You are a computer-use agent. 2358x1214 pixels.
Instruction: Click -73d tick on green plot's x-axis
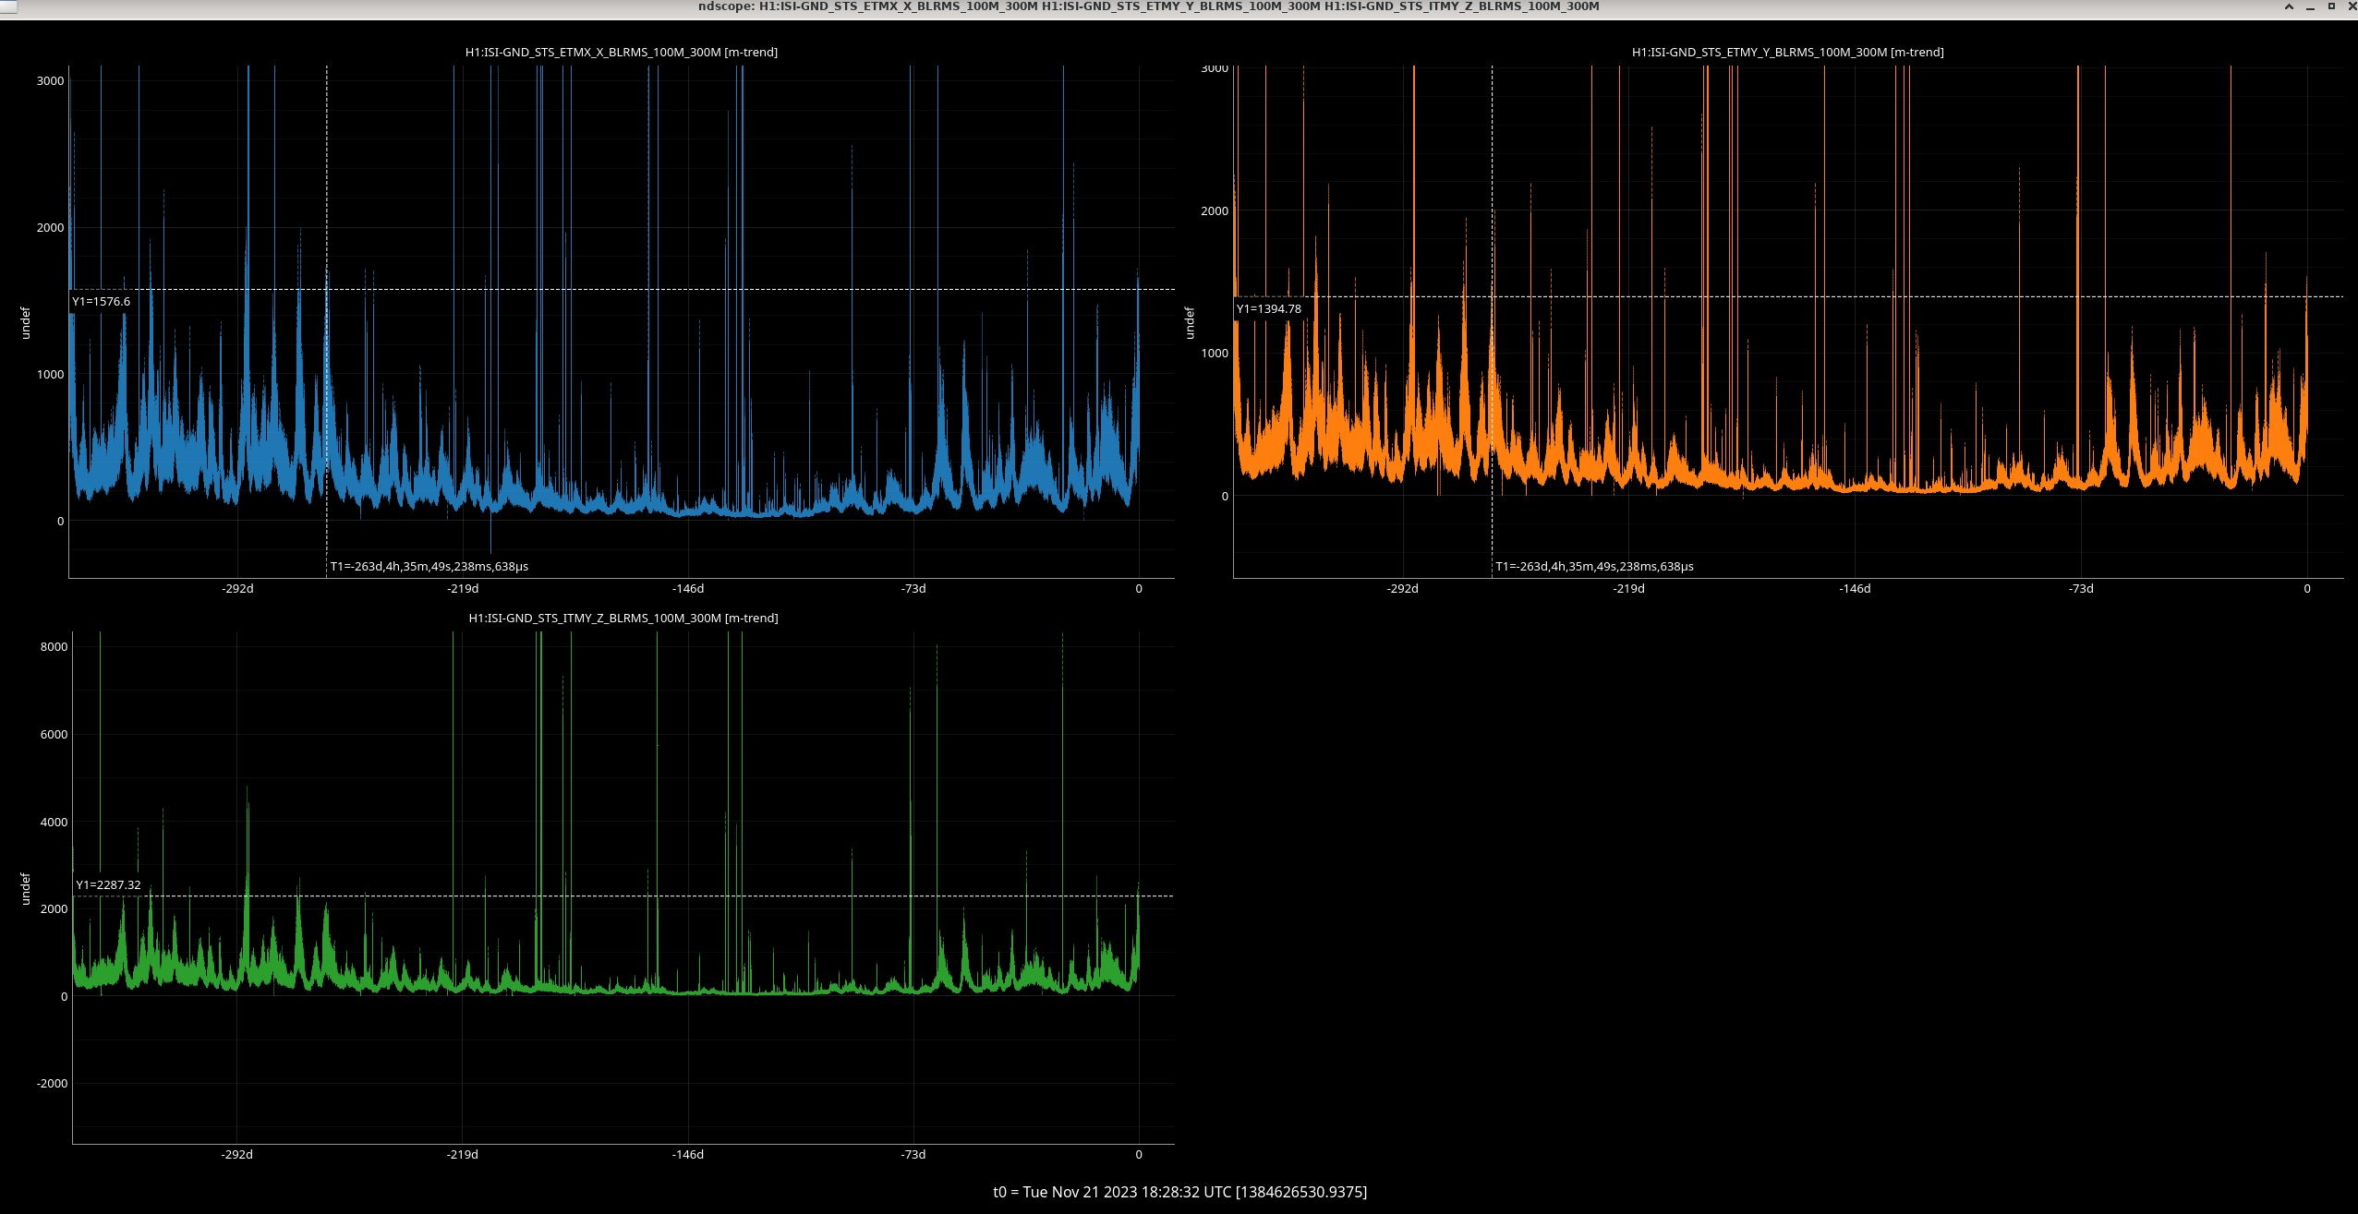coord(913,1155)
